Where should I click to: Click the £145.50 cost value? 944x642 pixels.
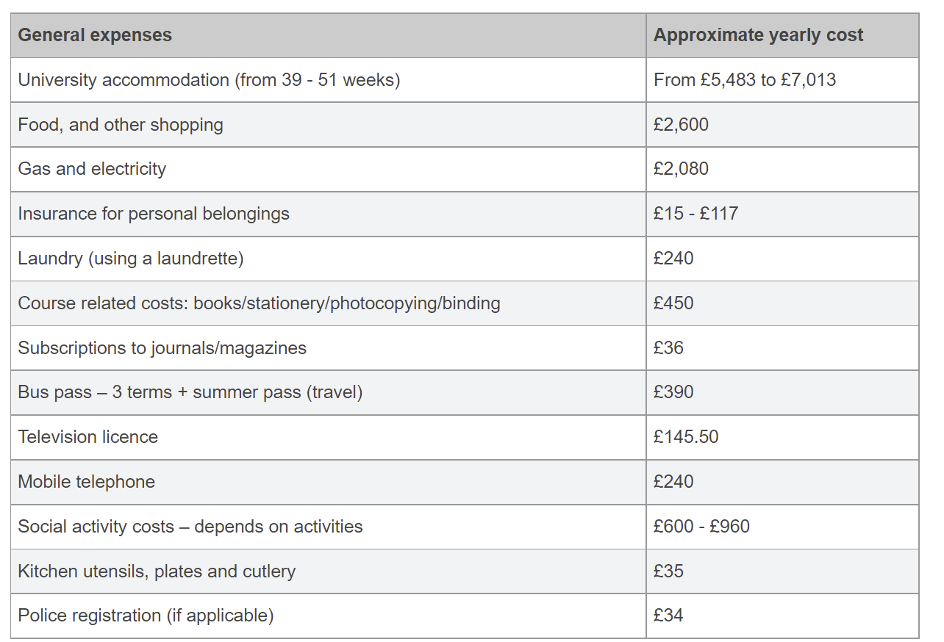click(x=685, y=437)
